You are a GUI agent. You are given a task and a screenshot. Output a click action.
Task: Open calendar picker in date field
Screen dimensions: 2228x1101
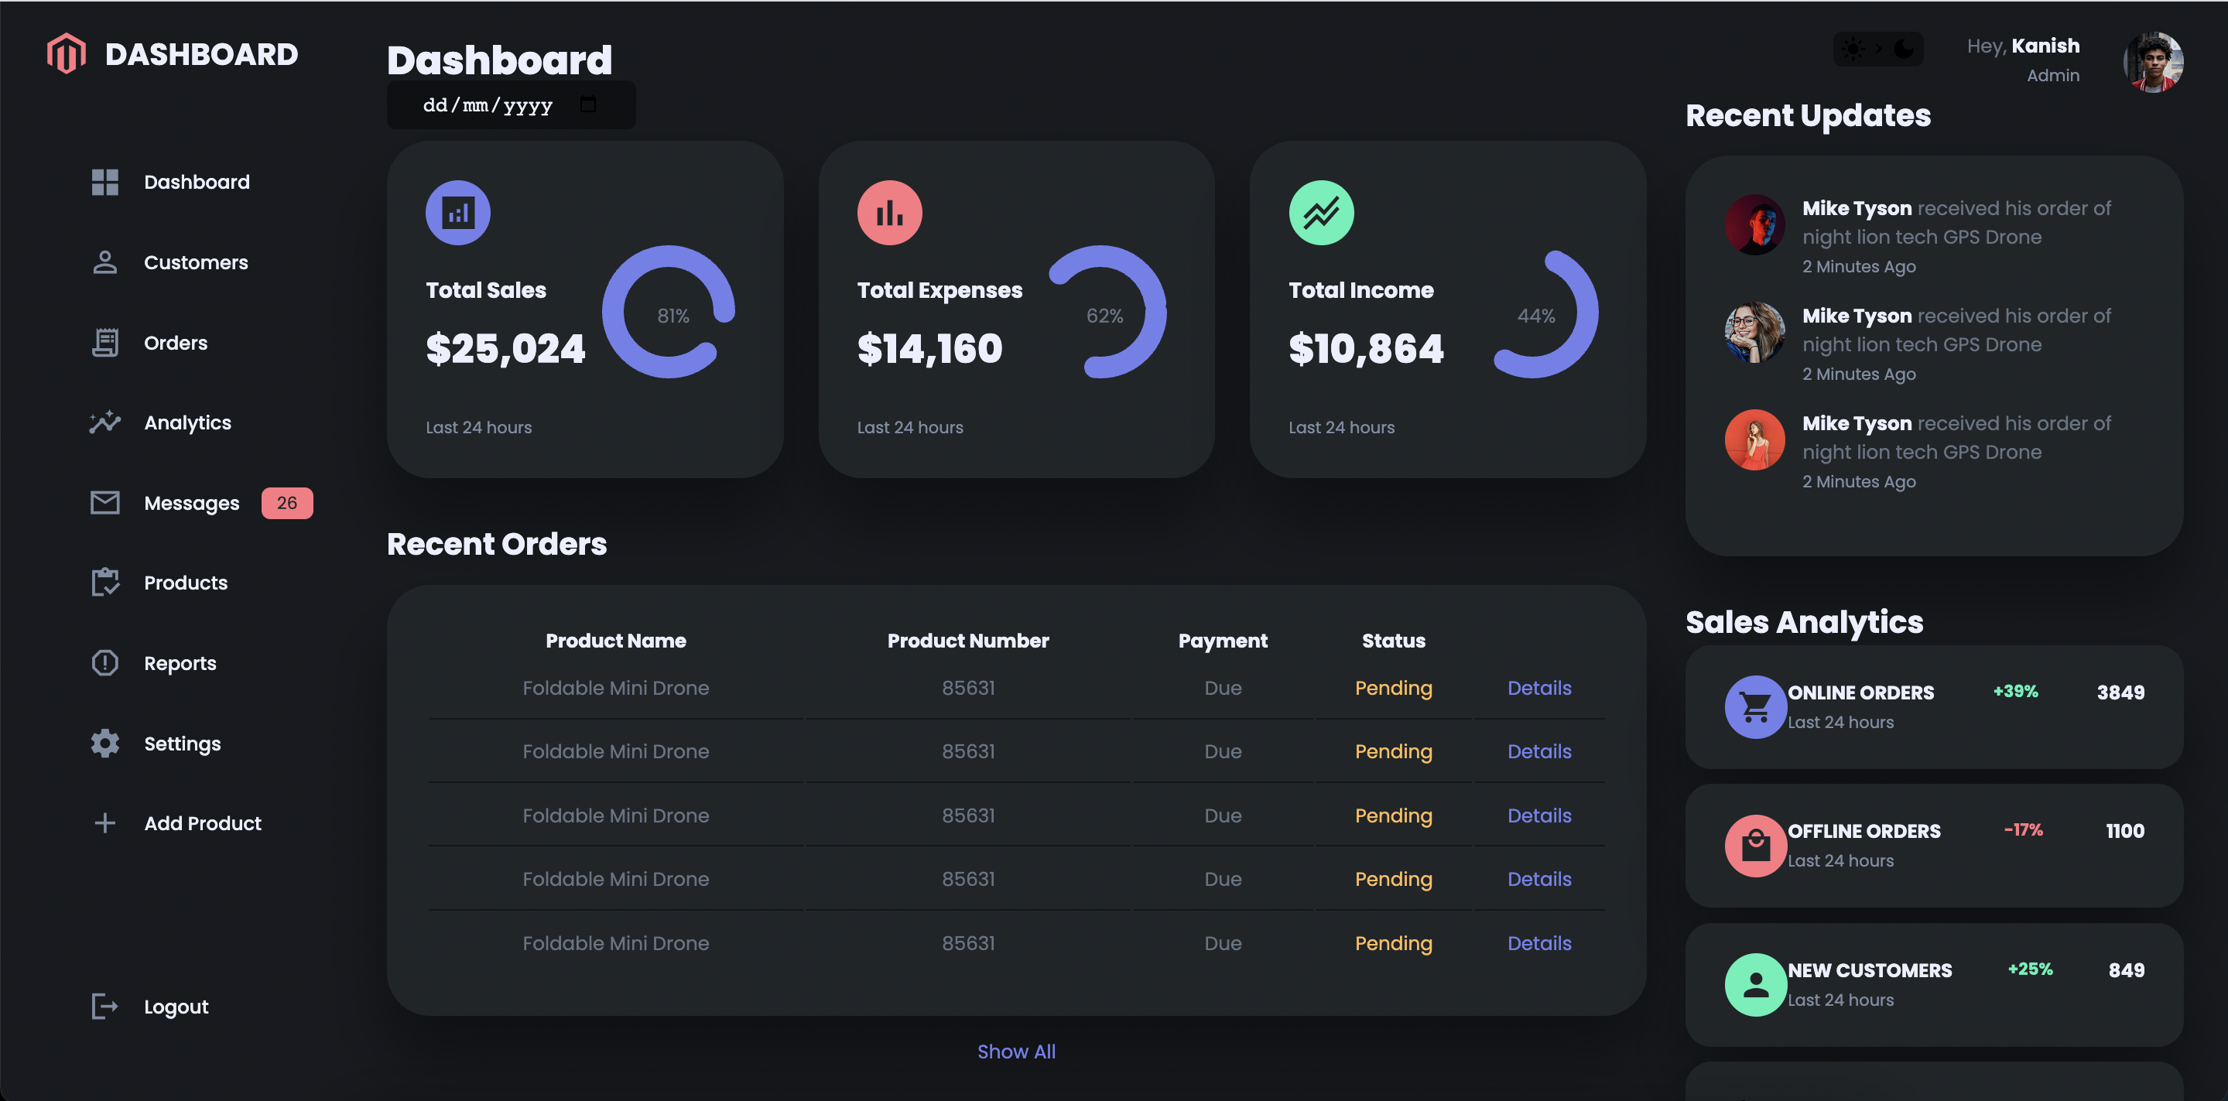pos(588,104)
